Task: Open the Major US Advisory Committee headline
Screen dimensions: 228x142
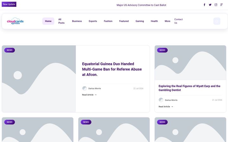Action: (x=141, y=5)
